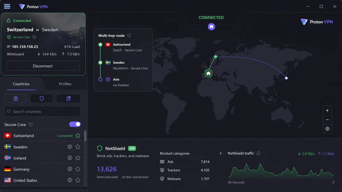Click 'via Sweden' text

click(121, 85)
